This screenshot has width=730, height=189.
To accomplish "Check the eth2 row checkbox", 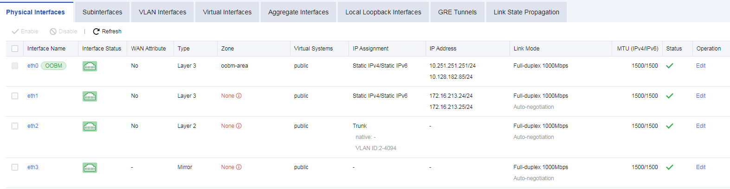I will [x=15, y=126].
